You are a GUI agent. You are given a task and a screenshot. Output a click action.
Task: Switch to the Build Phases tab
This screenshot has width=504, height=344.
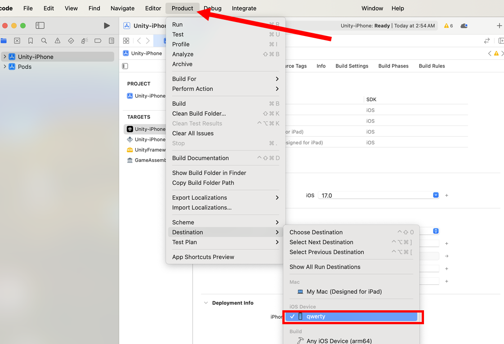point(393,66)
